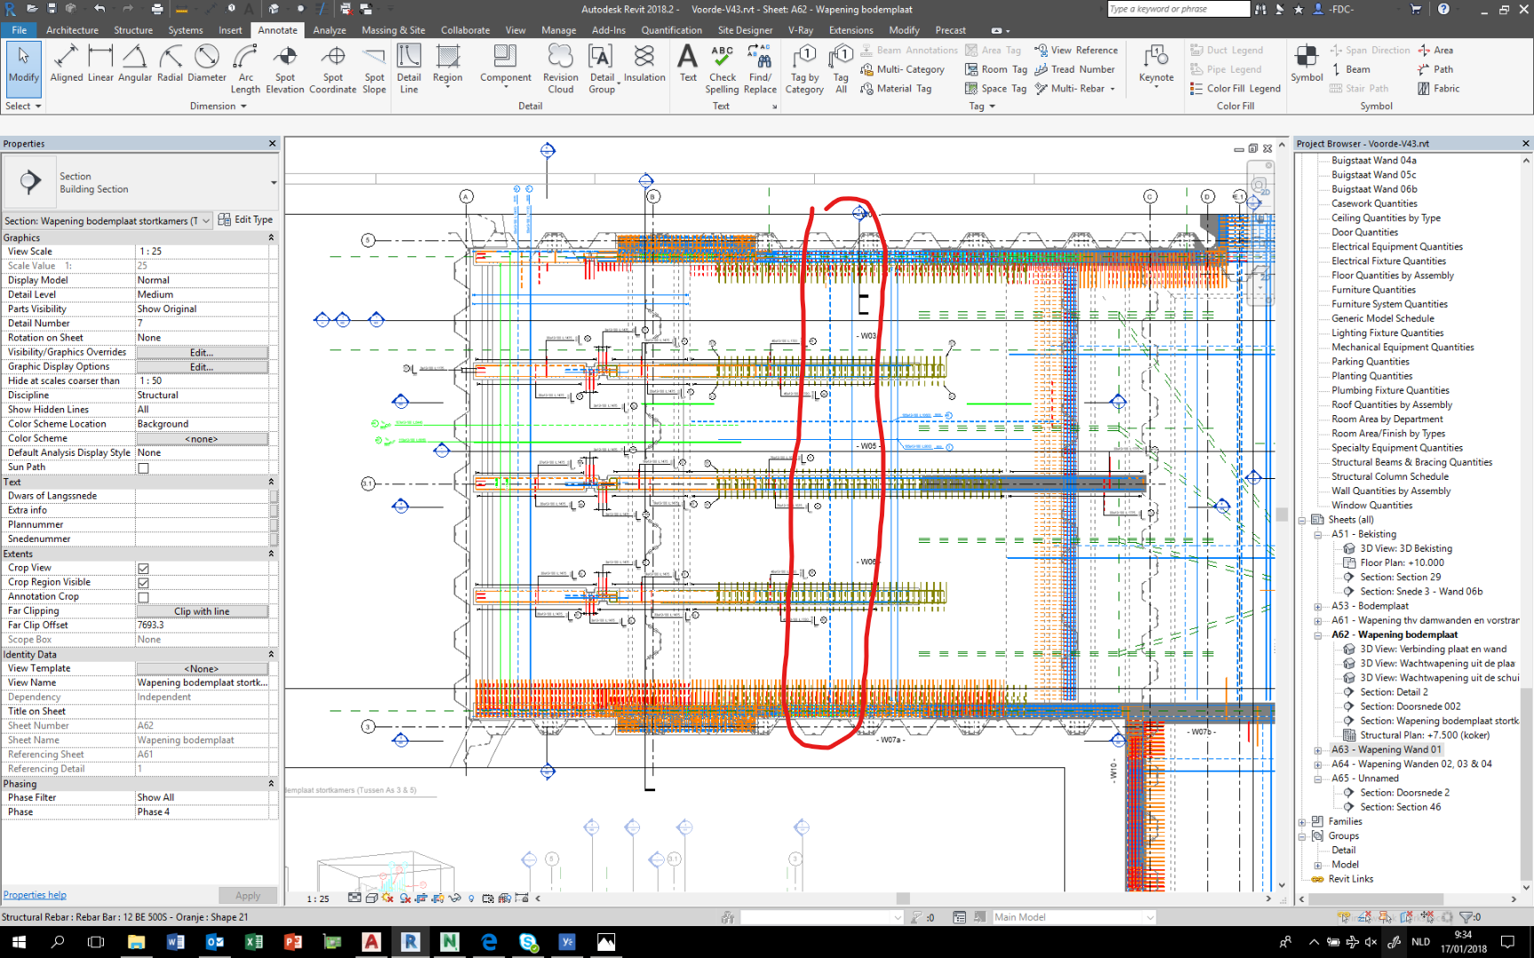Uncheck the Crop View checkbox
Screen dimensions: 1534x958
click(x=142, y=568)
